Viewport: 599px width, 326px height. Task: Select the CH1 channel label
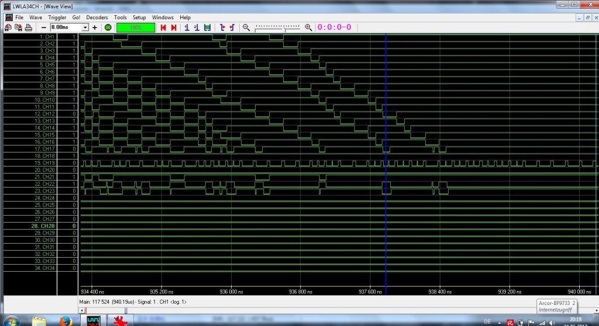[x=47, y=37]
